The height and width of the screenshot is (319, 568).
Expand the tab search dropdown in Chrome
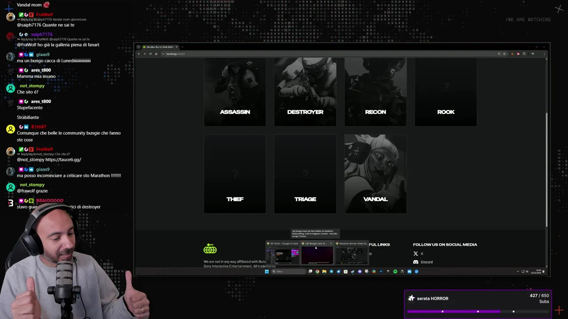(x=138, y=47)
